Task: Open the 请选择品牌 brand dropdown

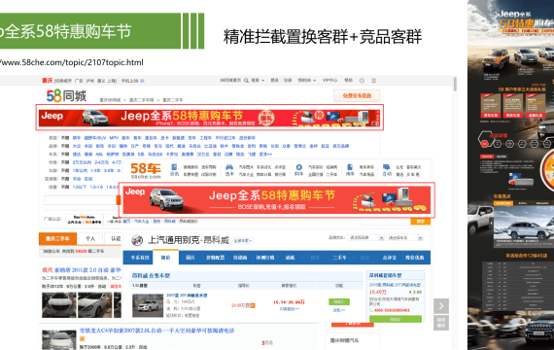Action: coord(365,238)
